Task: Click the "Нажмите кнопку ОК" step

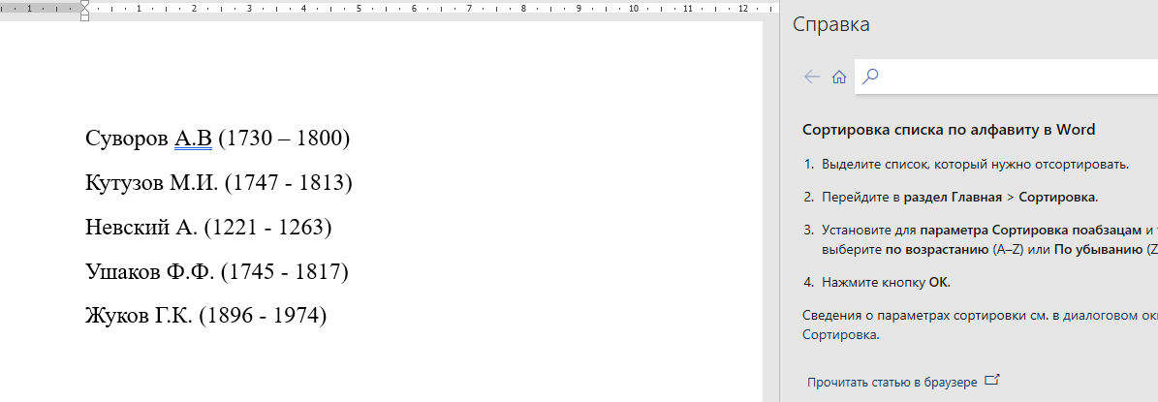Action: [x=886, y=282]
